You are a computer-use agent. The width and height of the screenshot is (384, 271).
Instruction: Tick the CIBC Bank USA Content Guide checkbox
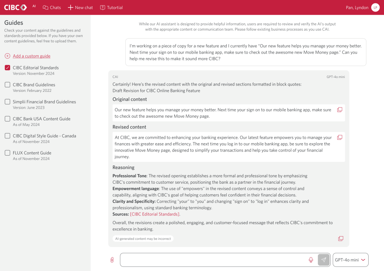(x=8, y=119)
